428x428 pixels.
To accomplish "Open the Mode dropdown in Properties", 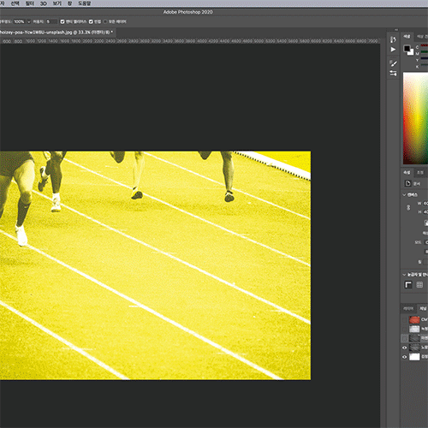I will [426, 242].
